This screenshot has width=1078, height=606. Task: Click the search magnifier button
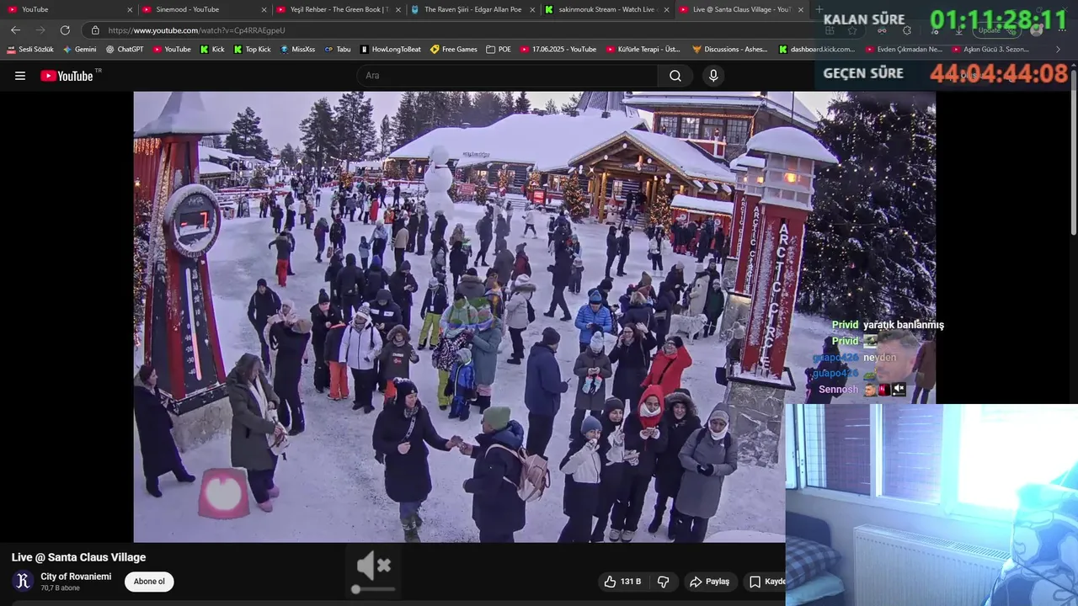click(x=675, y=76)
